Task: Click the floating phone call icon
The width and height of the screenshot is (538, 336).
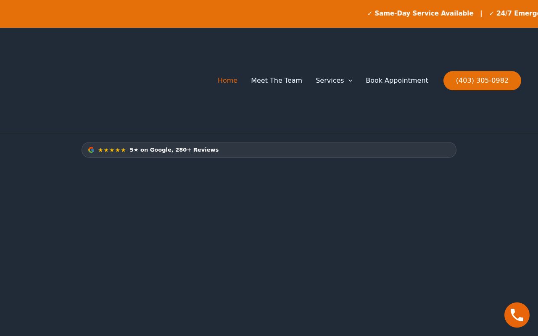Action: (517, 315)
